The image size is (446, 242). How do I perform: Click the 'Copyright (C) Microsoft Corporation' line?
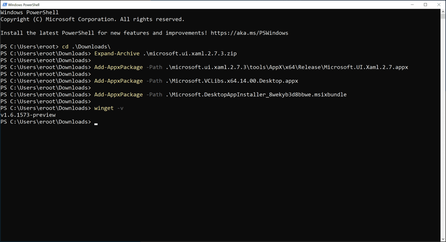pyautogui.click(x=92, y=19)
